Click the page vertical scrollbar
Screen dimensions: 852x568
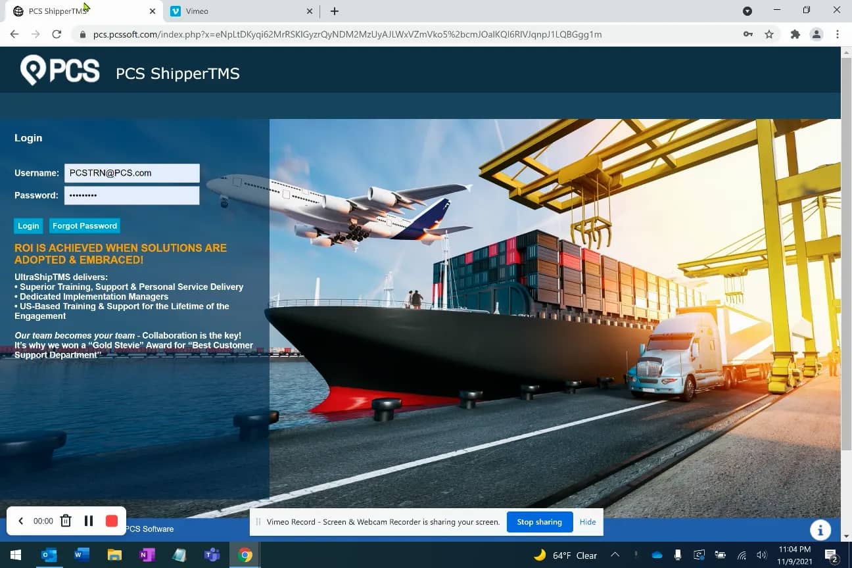[x=846, y=253]
